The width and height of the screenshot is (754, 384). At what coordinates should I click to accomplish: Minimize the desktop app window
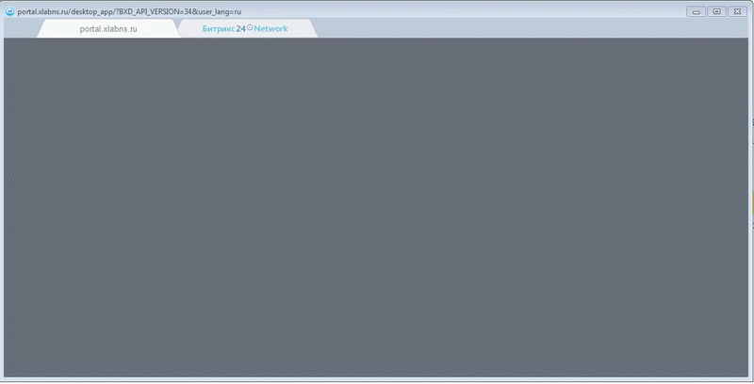coord(696,11)
